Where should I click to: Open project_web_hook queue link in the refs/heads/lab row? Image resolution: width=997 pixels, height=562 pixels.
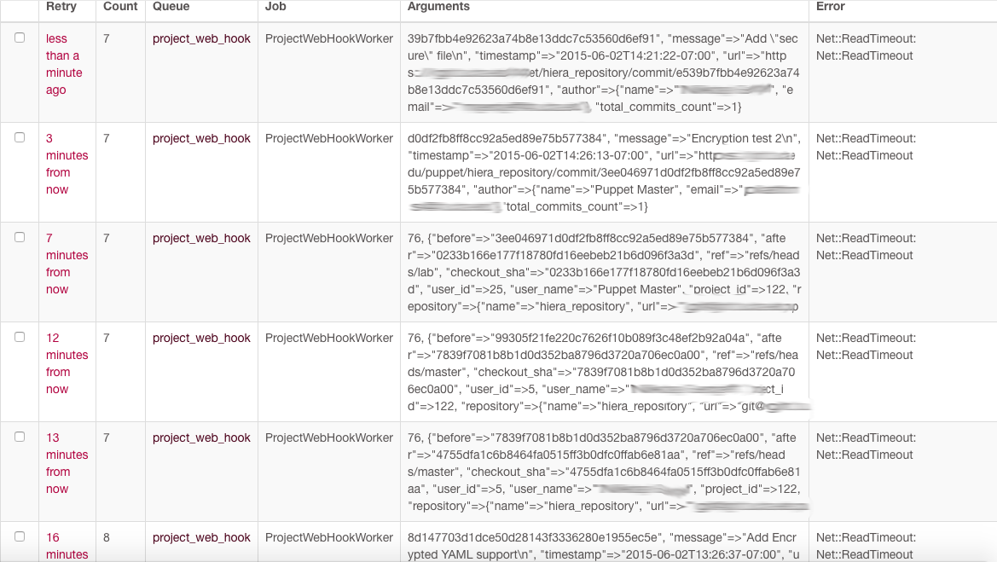click(201, 238)
